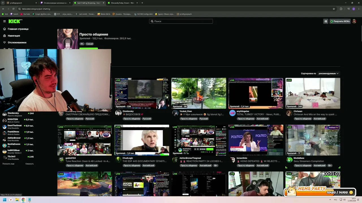Open the MediaBase channel avatar
362x203 pixels.
[289, 160]
